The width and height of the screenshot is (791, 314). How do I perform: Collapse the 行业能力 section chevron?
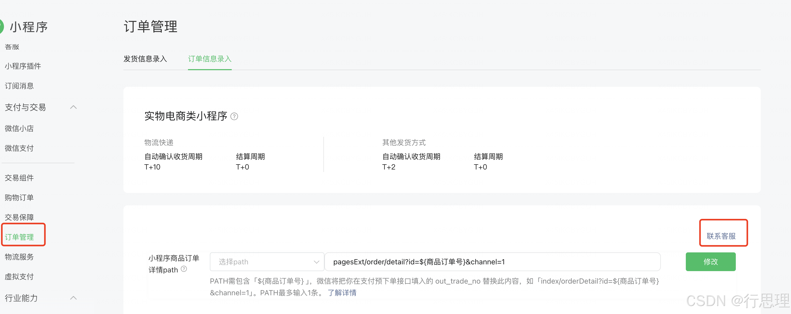tap(73, 298)
